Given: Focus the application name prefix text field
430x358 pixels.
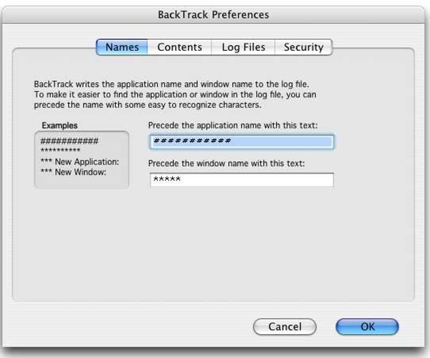Looking at the screenshot, I should coord(242,142).
